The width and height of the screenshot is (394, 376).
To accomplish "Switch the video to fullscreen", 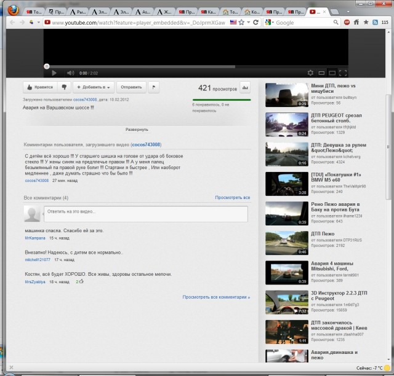I will pos(344,73).
